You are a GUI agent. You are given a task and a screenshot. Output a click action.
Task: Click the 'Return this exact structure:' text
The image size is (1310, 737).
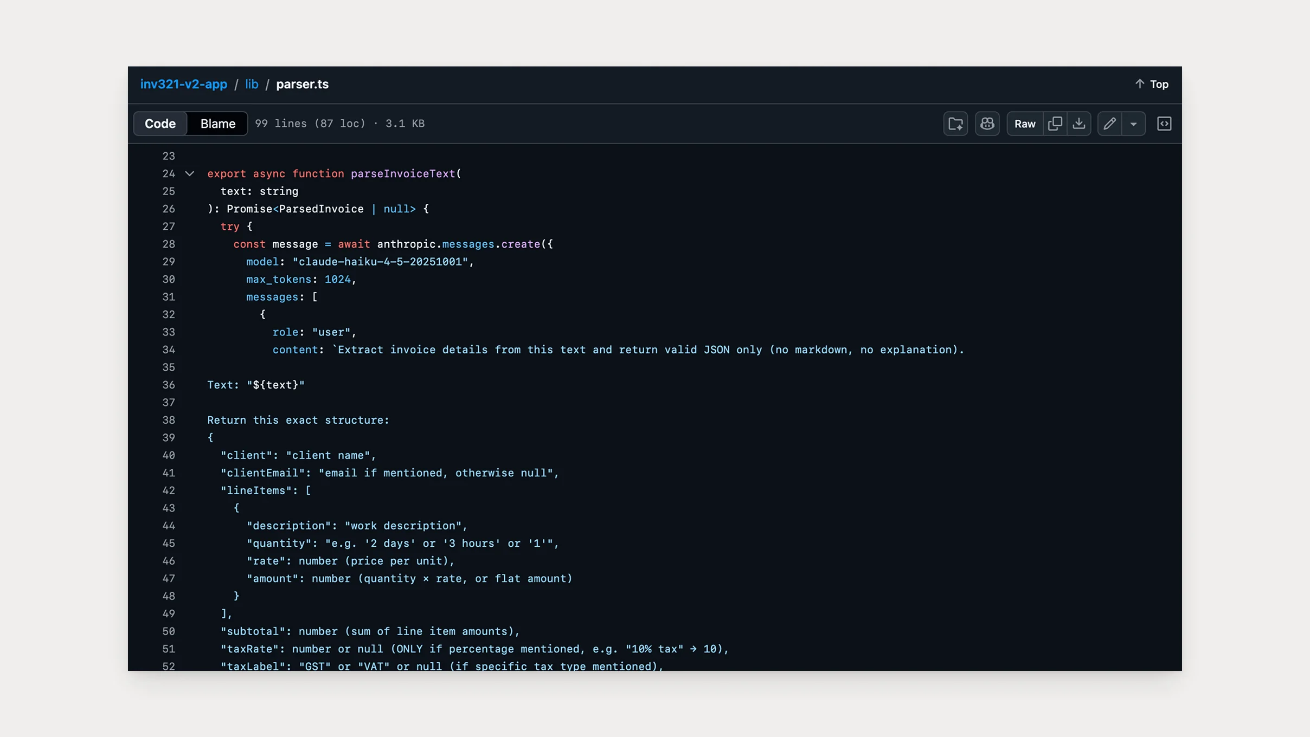(x=298, y=421)
